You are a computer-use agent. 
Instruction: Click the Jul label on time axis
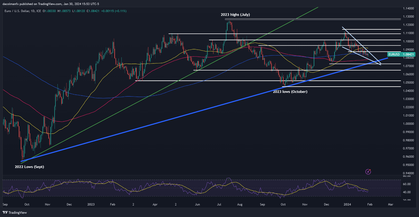click(x=218, y=204)
